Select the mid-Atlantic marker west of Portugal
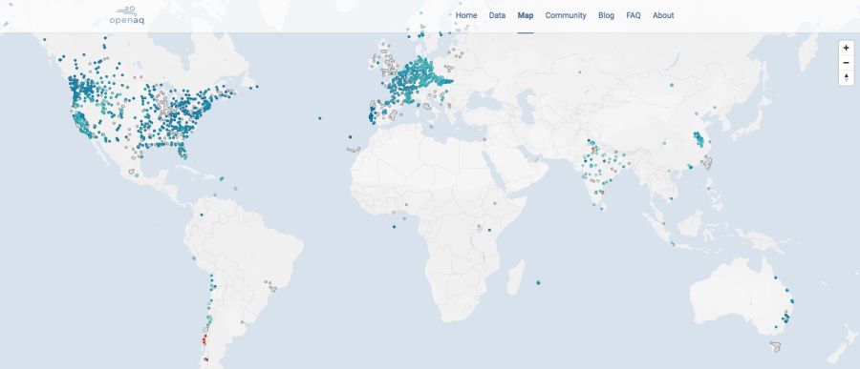Screen dimensions: 860x369 [319, 118]
